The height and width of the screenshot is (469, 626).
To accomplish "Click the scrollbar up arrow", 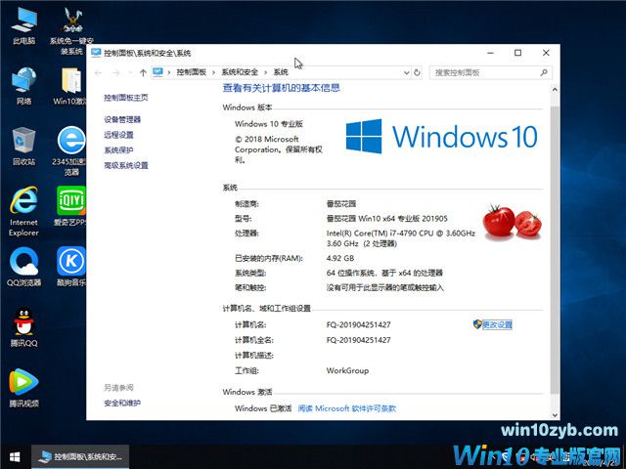I will (x=555, y=90).
